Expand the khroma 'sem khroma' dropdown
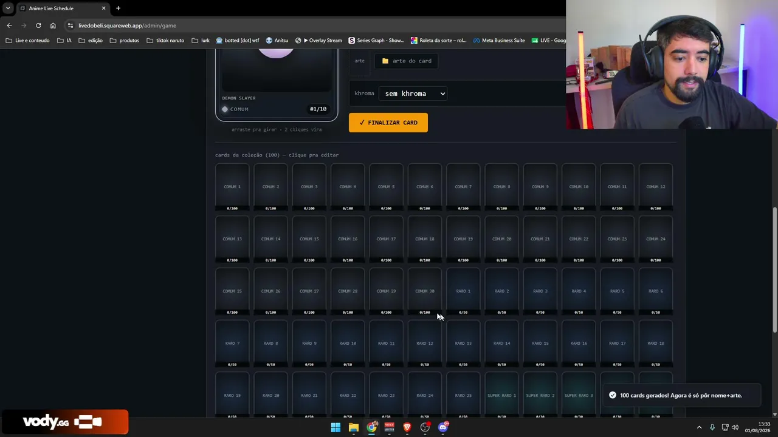The image size is (778, 437). point(413,93)
